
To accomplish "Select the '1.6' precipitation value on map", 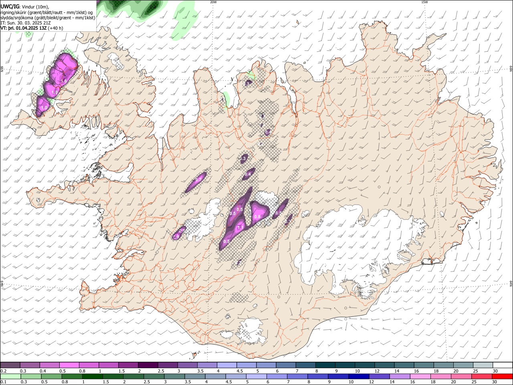I will pyautogui.click(x=63, y=81).
